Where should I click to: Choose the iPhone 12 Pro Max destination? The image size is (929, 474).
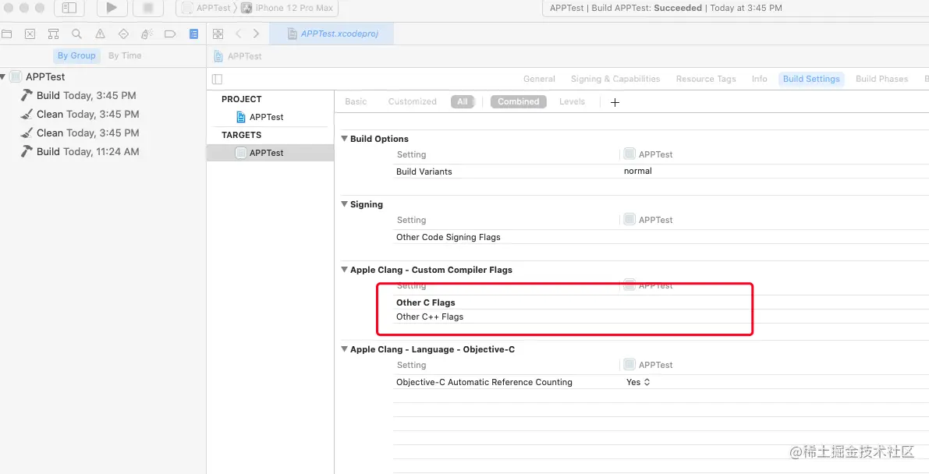coord(287,8)
